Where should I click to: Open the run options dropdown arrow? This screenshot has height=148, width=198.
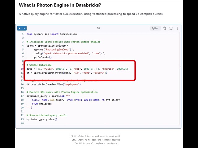[x=24, y=28]
